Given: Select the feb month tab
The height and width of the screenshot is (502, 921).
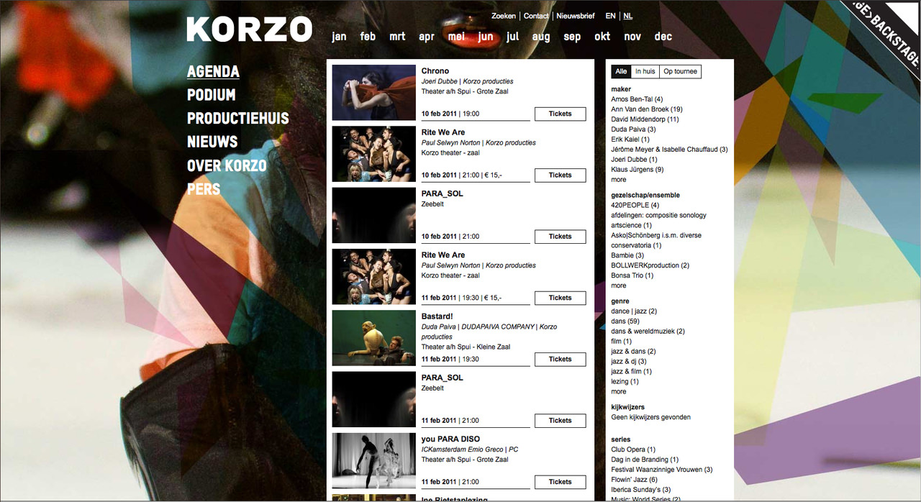Looking at the screenshot, I should tap(368, 37).
